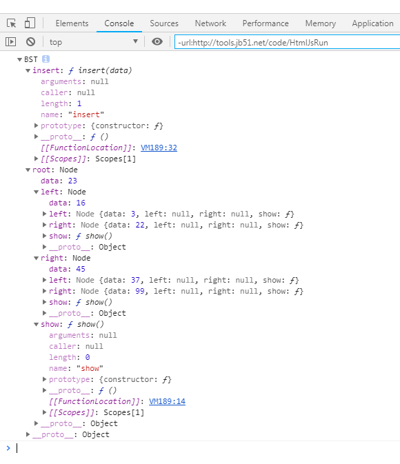The image size is (400, 464).
Task: Open the VM189:14 function location link
Action: click(x=167, y=401)
